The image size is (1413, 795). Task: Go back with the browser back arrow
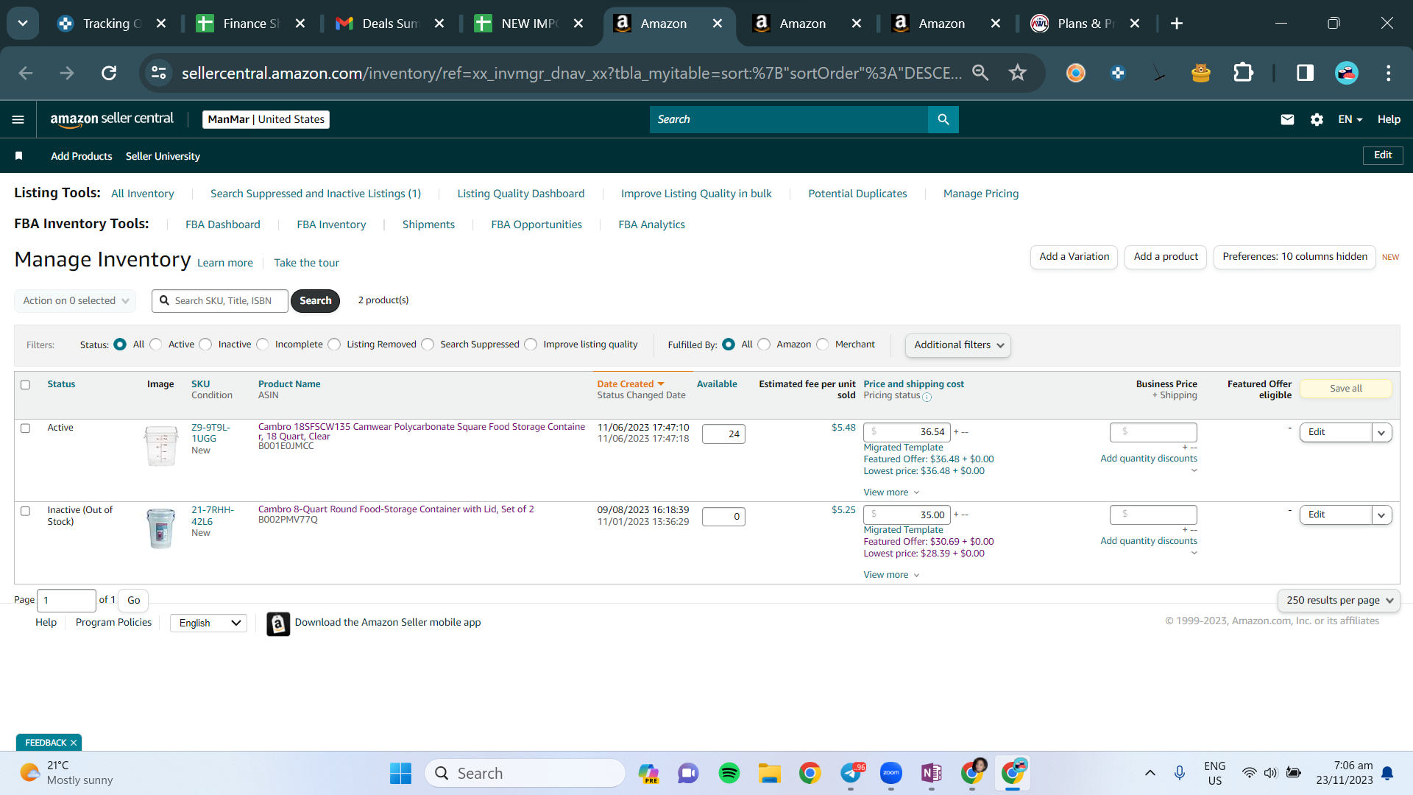[26, 73]
